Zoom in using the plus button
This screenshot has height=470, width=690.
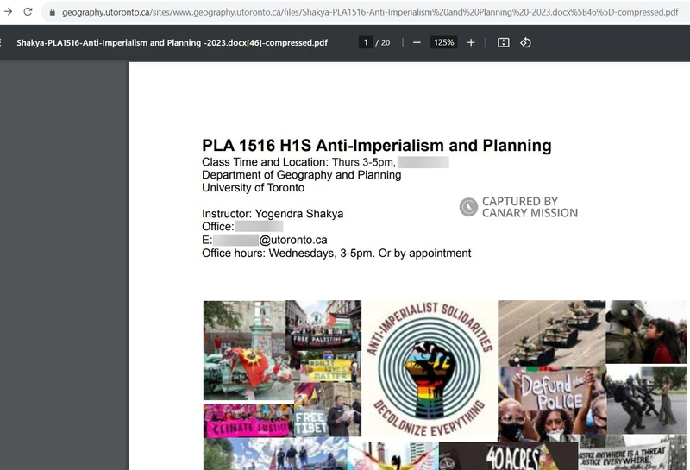(471, 42)
